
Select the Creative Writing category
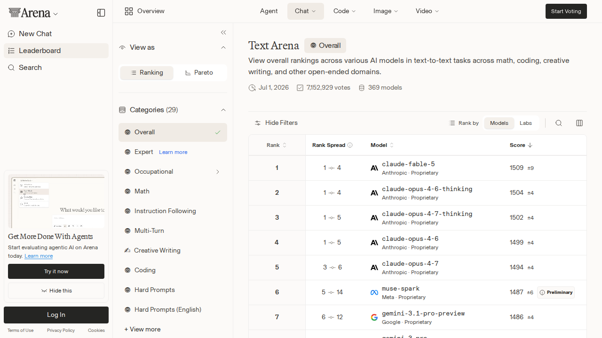[x=173, y=251]
